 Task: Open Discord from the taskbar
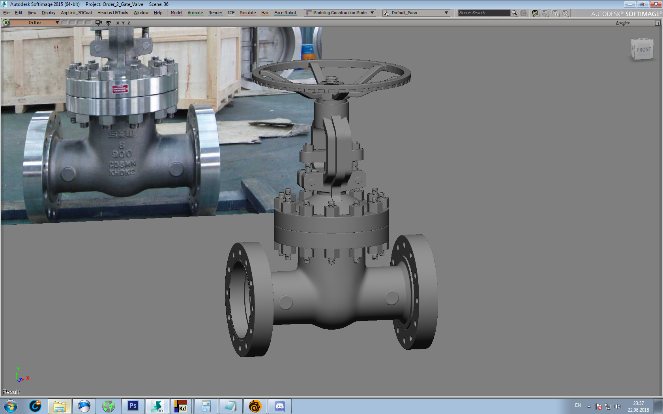tap(279, 406)
